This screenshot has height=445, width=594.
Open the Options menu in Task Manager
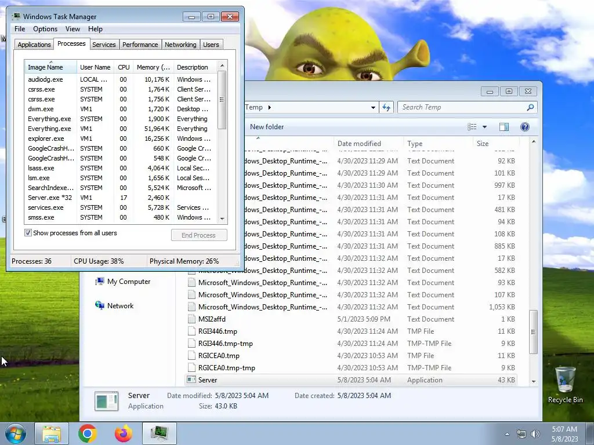click(45, 29)
